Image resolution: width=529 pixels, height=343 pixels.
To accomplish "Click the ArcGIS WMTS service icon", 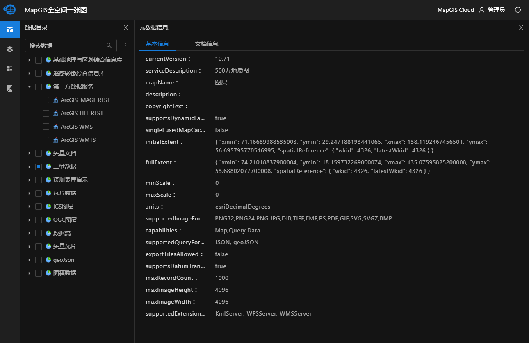I will pyautogui.click(x=56, y=140).
